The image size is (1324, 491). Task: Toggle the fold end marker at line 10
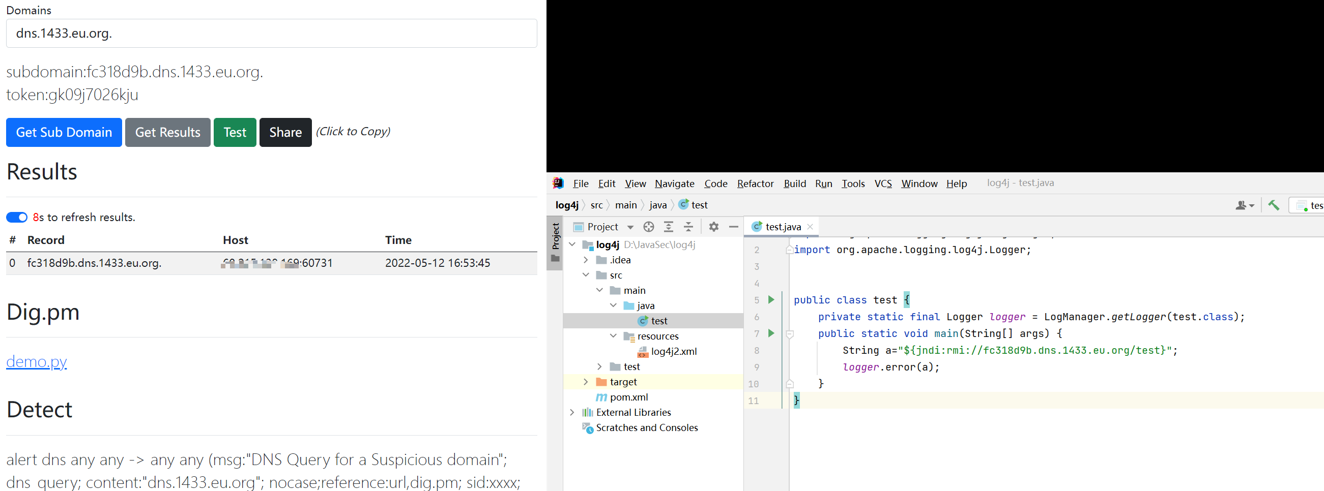tap(790, 384)
